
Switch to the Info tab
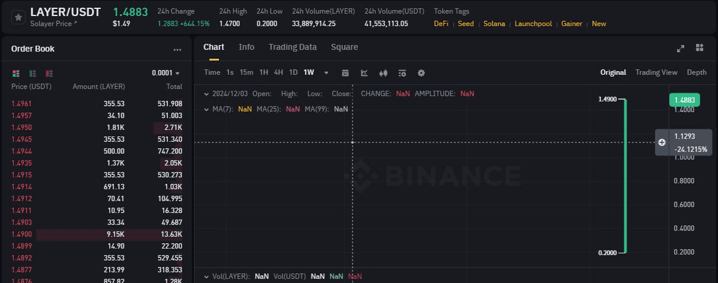[246, 47]
